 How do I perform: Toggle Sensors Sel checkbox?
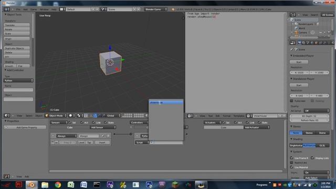[x=70, y=122]
